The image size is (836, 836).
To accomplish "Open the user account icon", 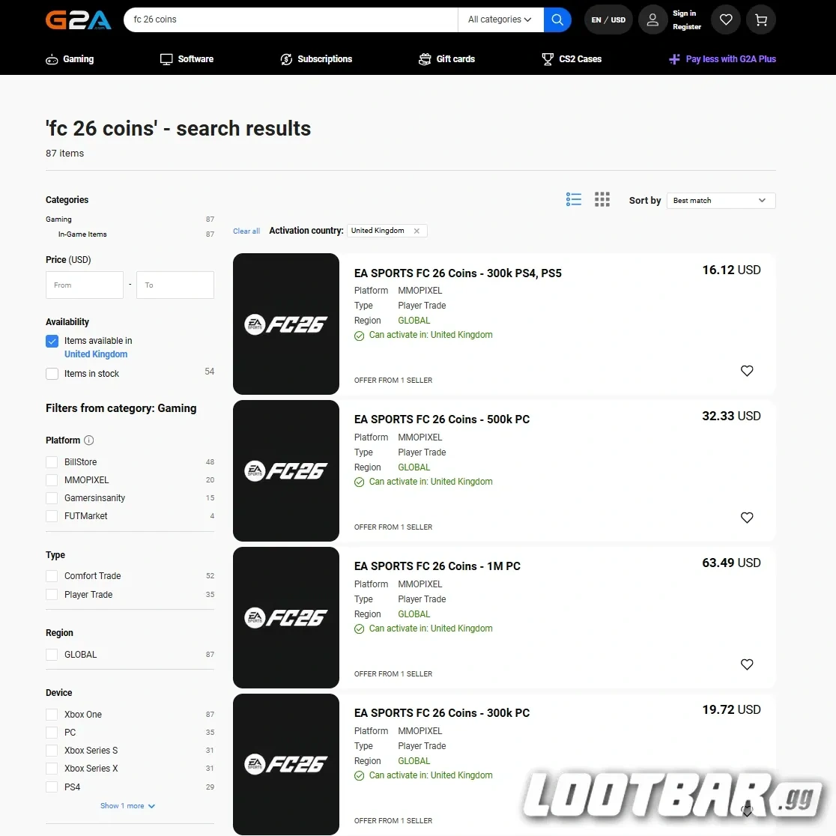I will pyautogui.click(x=652, y=20).
